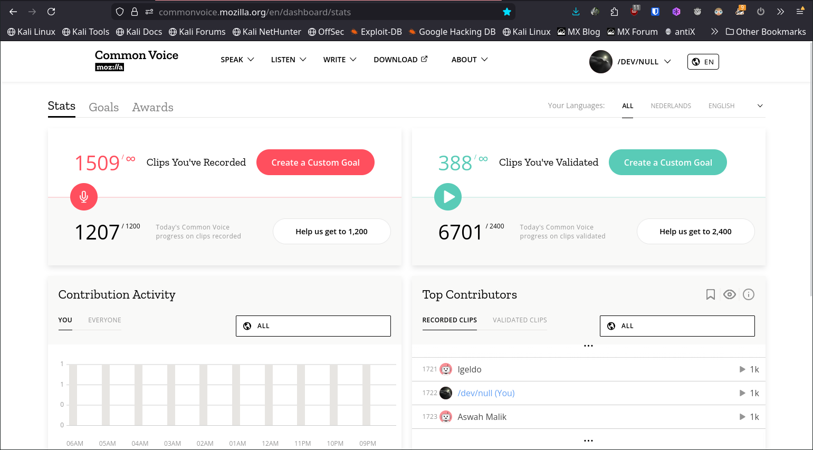Image resolution: width=813 pixels, height=450 pixels.
Task: Click the red Create a Custom Goal button
Action: 315,162
